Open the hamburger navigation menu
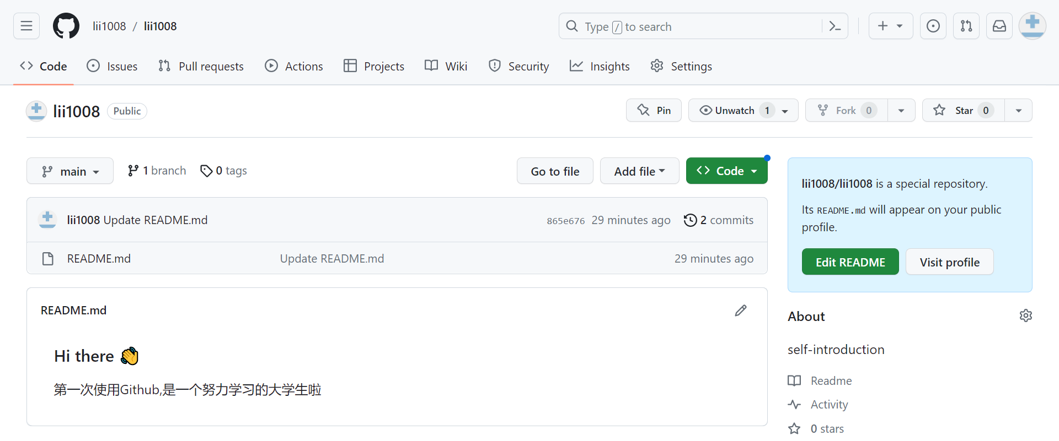1059x441 pixels. (26, 26)
